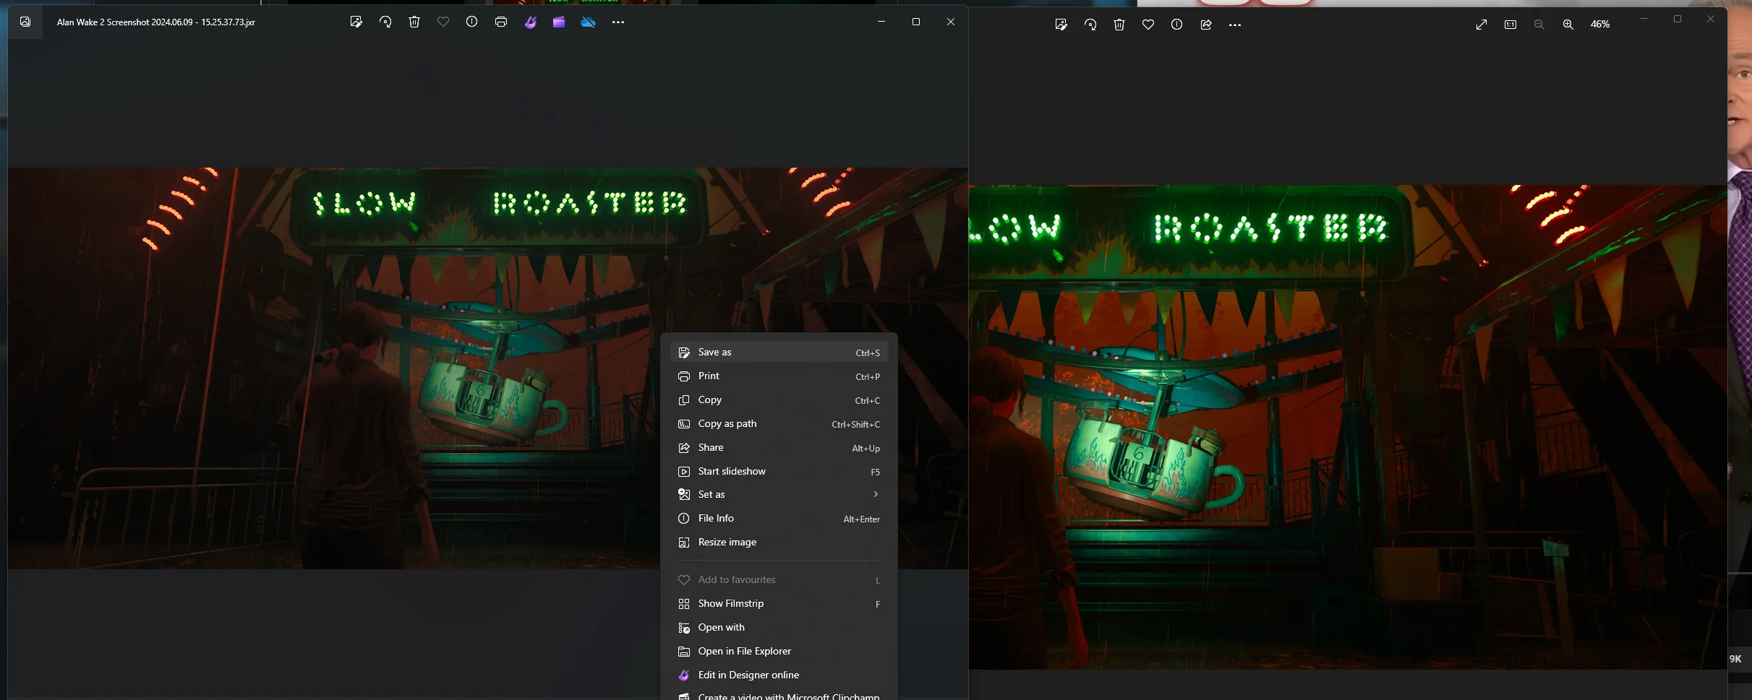Click the file title Alan Wake 2 Screenshot
1752x700 pixels.
pyautogui.click(x=155, y=22)
